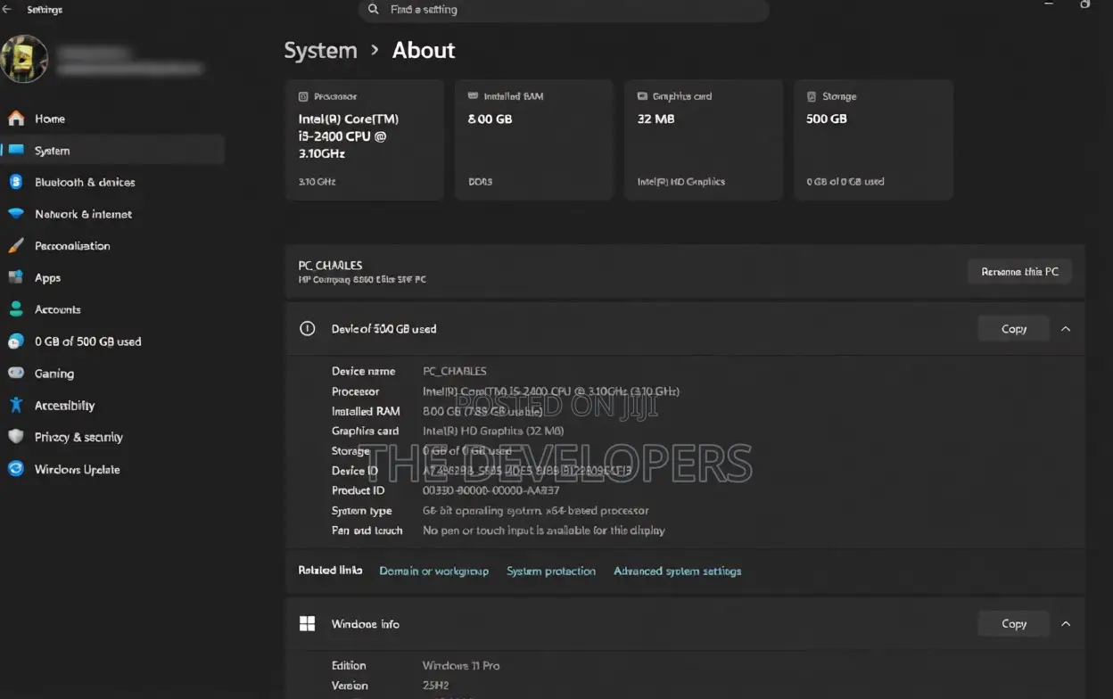The width and height of the screenshot is (1113, 699).
Task: Open the Processor summary card
Action: tap(365, 140)
